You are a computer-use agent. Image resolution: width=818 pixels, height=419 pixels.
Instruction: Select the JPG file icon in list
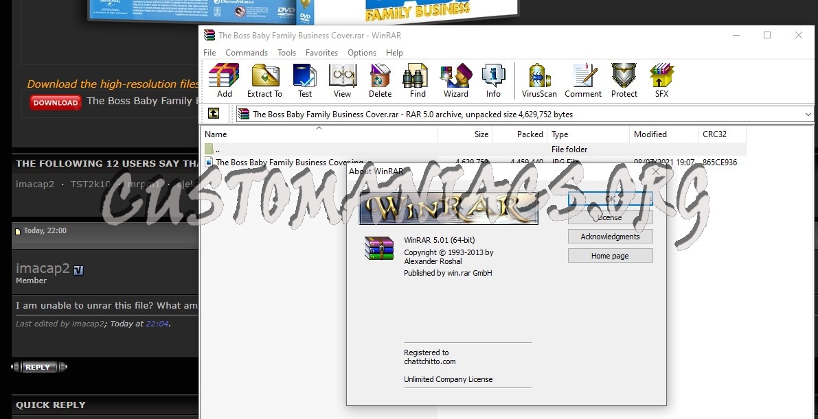click(x=209, y=162)
